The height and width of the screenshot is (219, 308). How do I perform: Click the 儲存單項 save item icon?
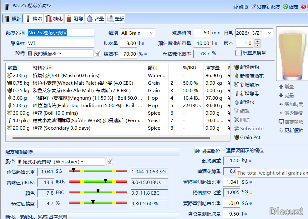(x=281, y=122)
